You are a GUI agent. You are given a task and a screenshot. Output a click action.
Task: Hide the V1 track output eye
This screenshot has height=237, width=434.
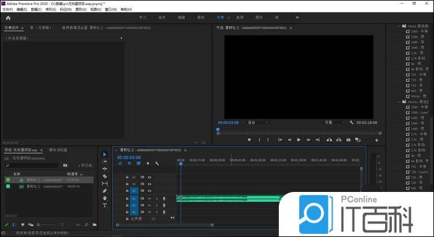(150, 191)
